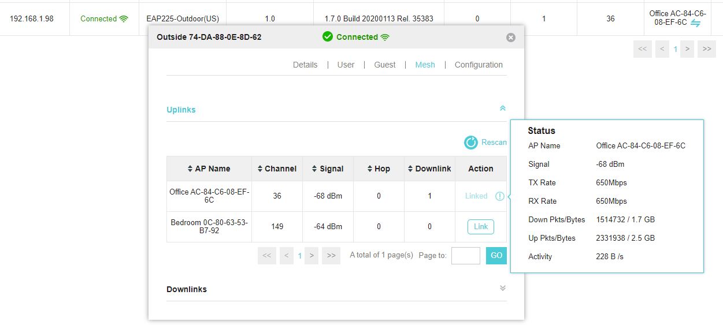Click the Rescan refresh icon
Viewport: 723px width, 325px height.
point(471,143)
